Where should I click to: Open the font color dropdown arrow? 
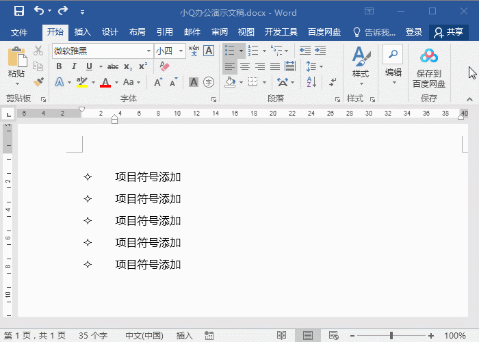pos(116,82)
